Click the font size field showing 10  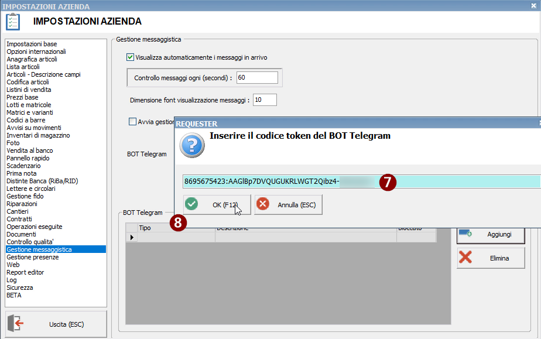[x=265, y=100]
